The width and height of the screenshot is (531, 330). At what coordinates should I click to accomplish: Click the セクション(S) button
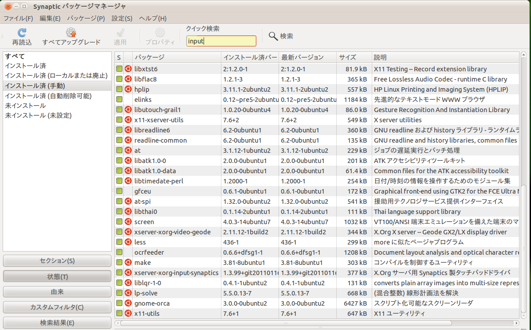[x=57, y=261]
